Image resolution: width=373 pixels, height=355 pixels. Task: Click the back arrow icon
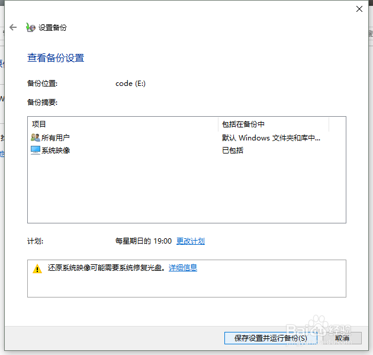[x=13, y=27]
